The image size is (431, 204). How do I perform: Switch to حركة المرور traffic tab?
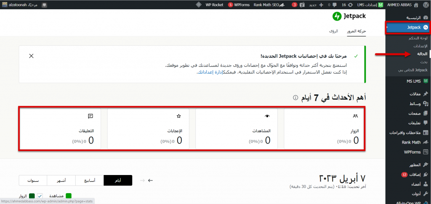pos(356,31)
